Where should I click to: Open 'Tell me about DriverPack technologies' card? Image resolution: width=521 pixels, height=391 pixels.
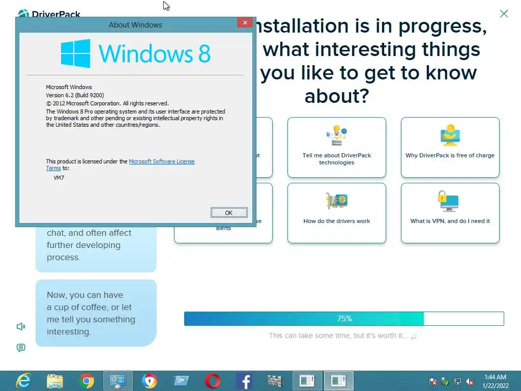point(337,147)
